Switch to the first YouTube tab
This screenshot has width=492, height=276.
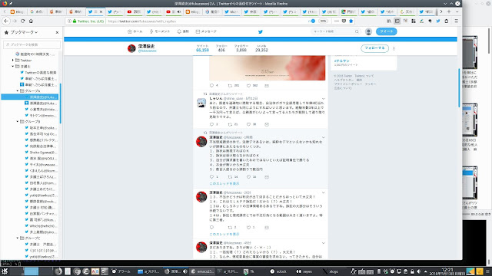[x=135, y=12]
